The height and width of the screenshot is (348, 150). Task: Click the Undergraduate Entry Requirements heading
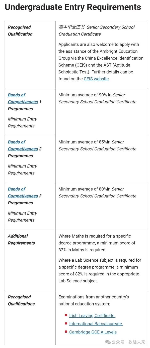click(73, 7)
